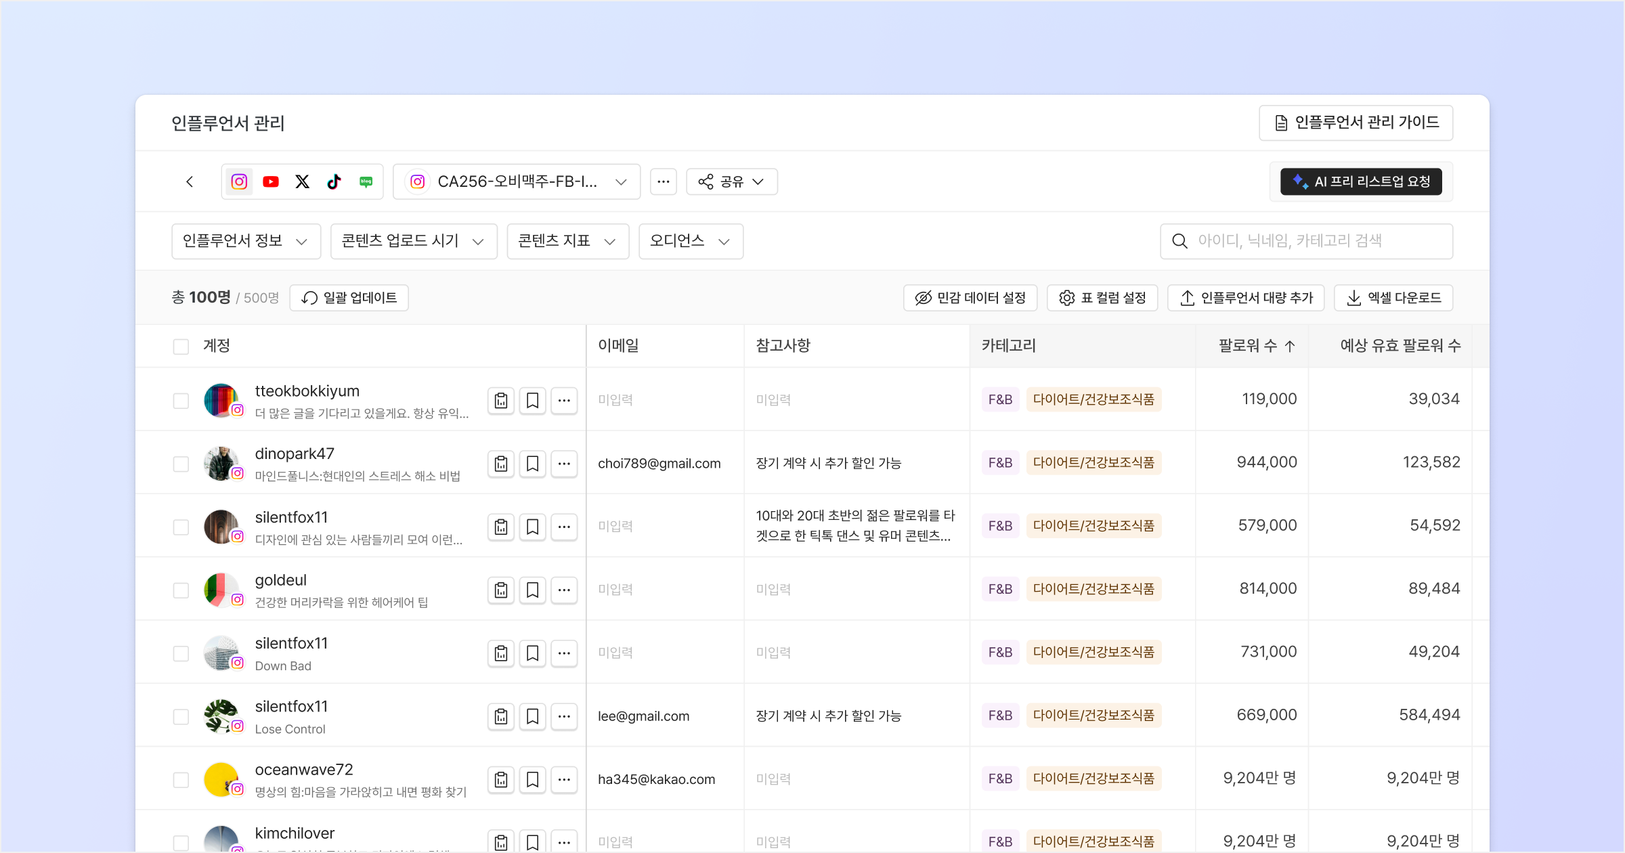
Task: Open memo clipboard icon for tteokbokkiyum
Action: coord(501,401)
